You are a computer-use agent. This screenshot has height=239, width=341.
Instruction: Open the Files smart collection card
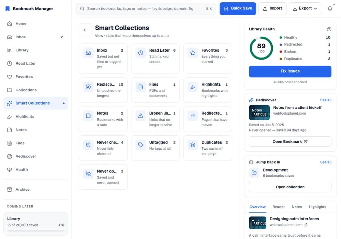point(155,90)
